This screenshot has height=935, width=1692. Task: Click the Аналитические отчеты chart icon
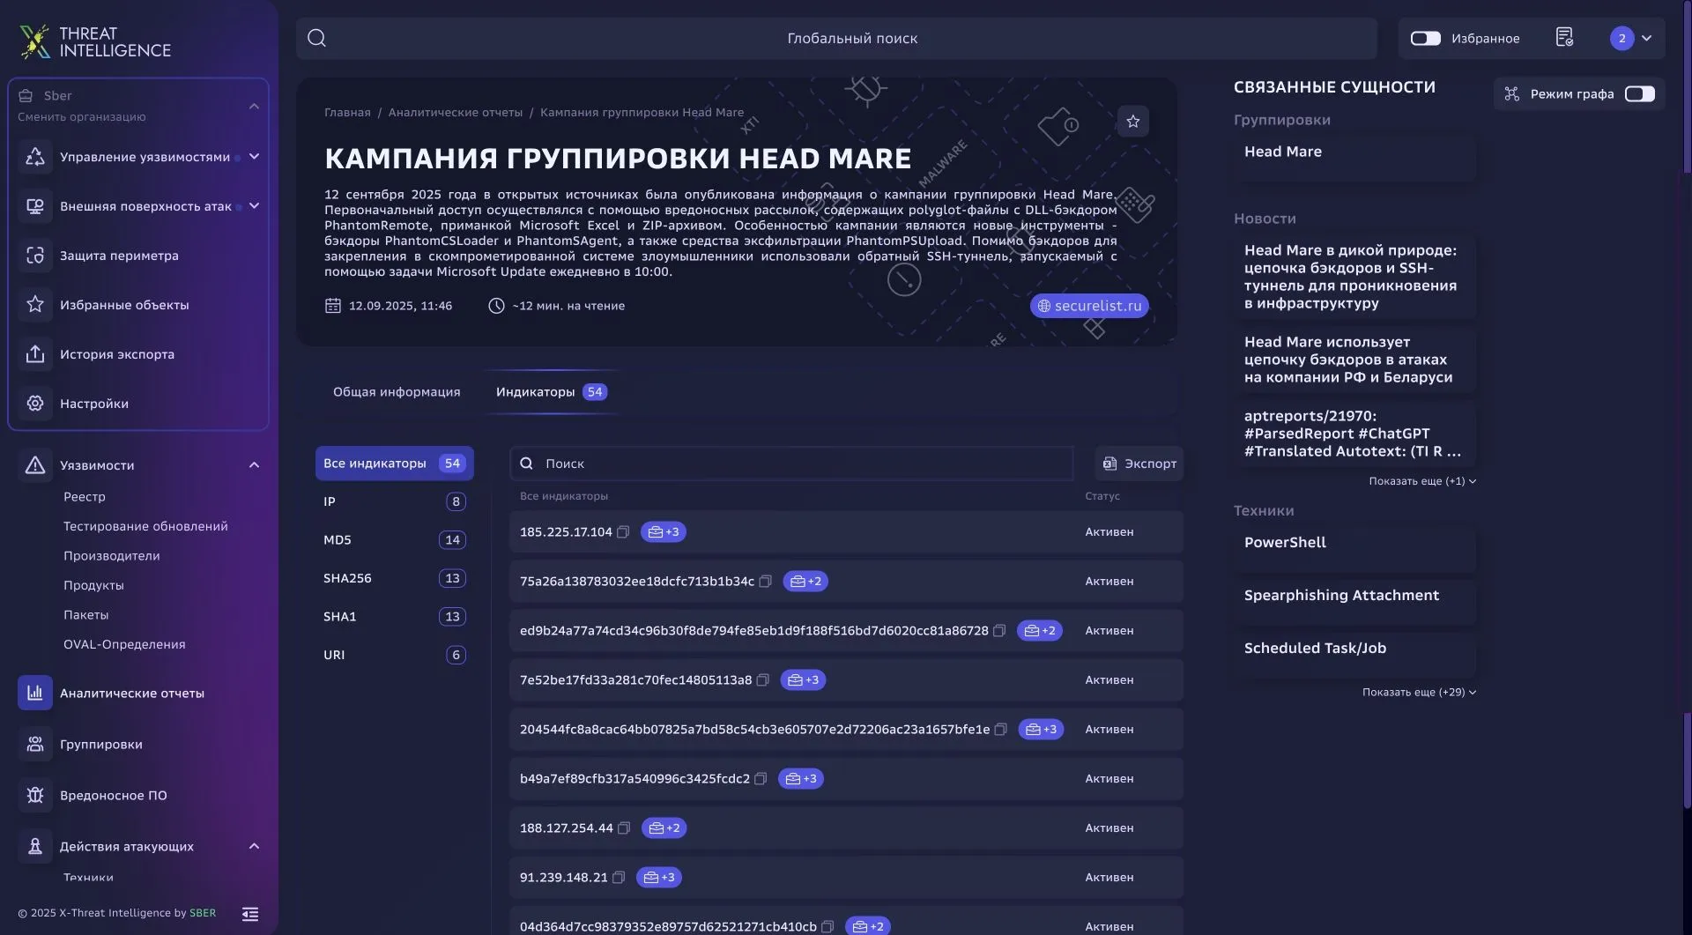[35, 693]
